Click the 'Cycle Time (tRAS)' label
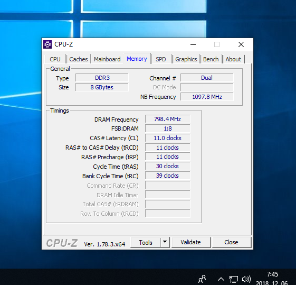 [116, 167]
